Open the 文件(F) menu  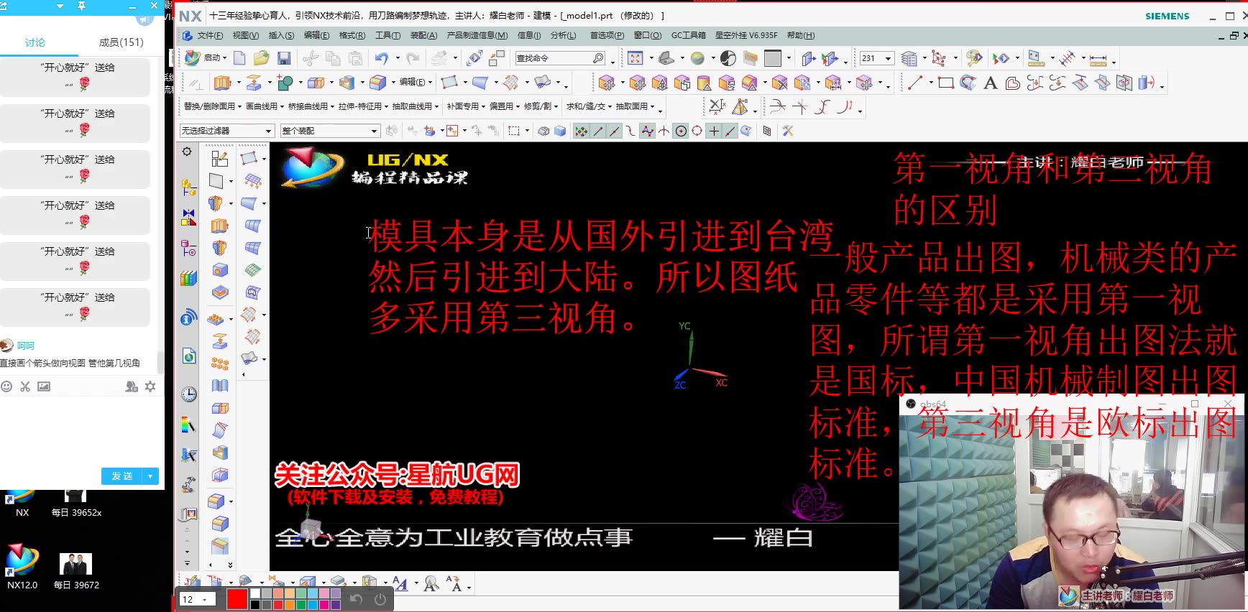tap(210, 35)
